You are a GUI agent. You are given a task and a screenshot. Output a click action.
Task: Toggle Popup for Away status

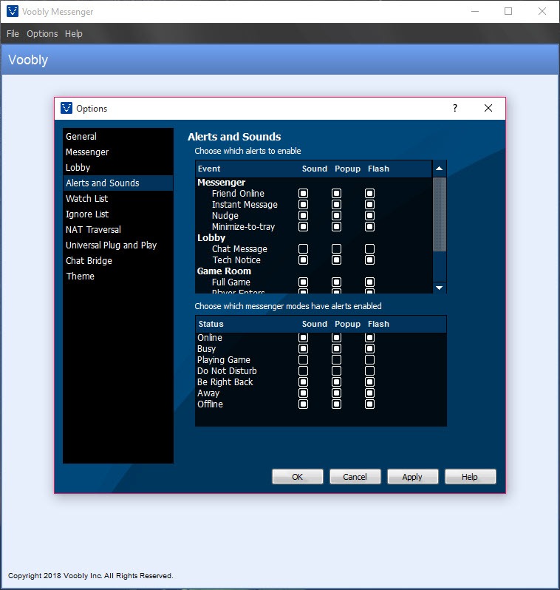click(x=337, y=393)
